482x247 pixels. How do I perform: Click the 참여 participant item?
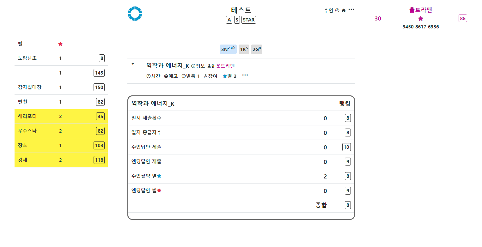(211, 76)
